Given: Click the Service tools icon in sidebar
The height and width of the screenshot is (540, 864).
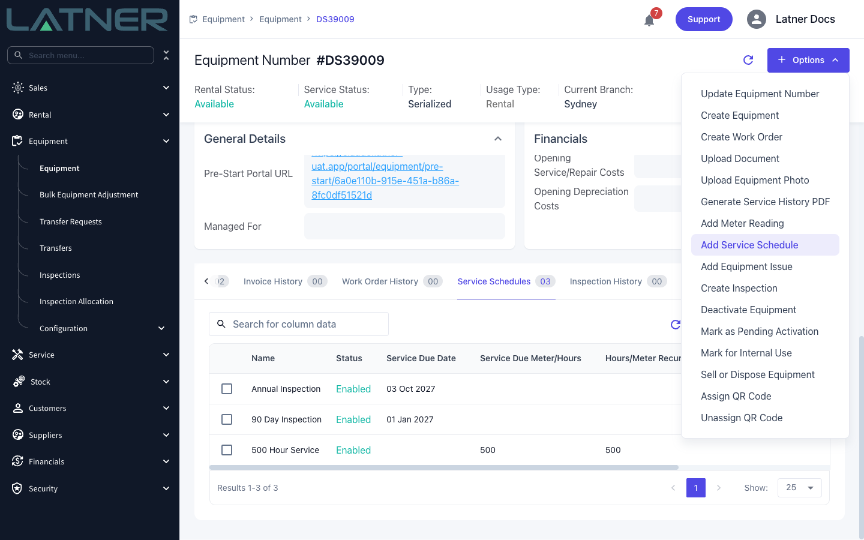Looking at the screenshot, I should point(17,355).
